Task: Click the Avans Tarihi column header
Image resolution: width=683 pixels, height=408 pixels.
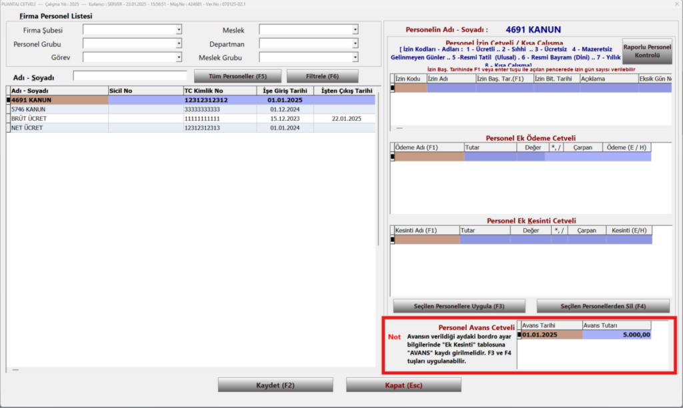Action: (552, 326)
